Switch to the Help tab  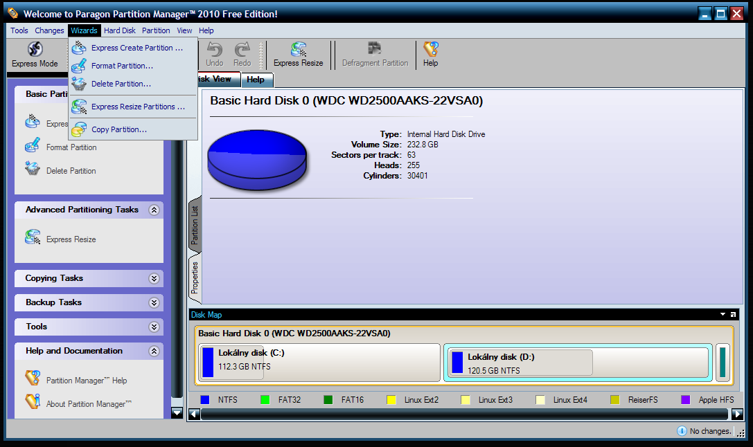pos(256,80)
